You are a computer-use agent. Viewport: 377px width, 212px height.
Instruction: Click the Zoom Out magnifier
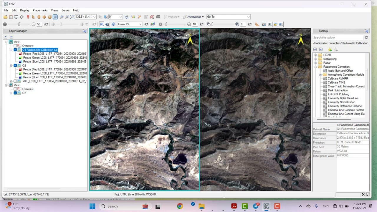[x=67, y=17]
